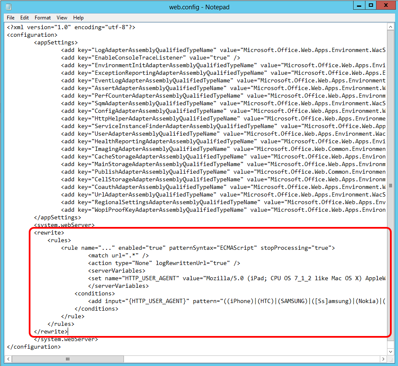
Task: Click the xml version declaration line
Action: point(71,27)
